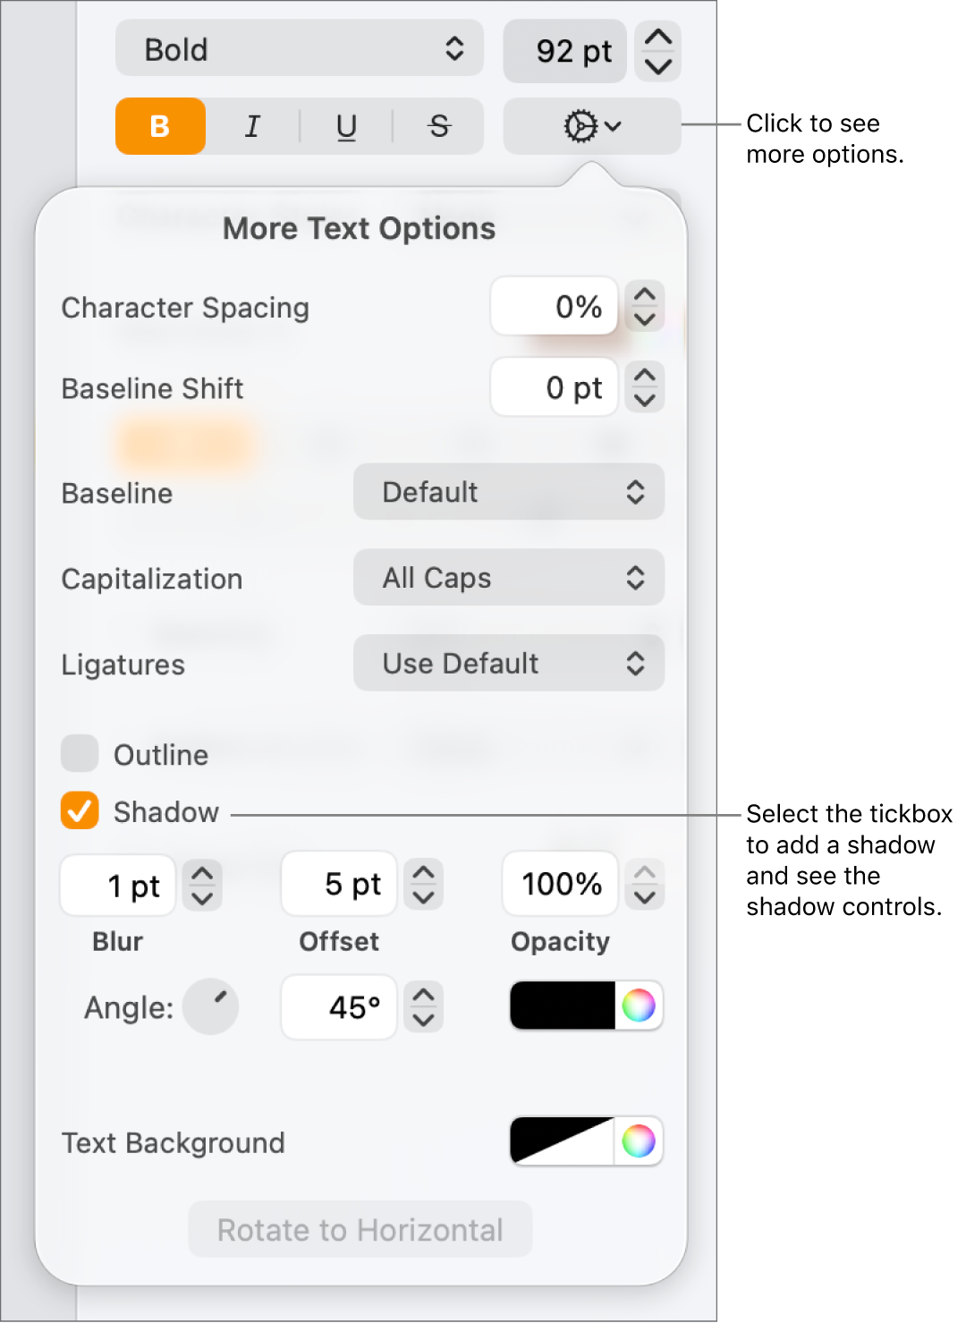Apply strikethrough formatting
The image size is (966, 1323).
(437, 126)
